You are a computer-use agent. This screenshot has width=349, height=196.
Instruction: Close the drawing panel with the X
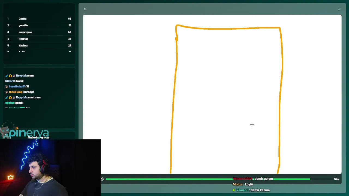click(x=339, y=9)
